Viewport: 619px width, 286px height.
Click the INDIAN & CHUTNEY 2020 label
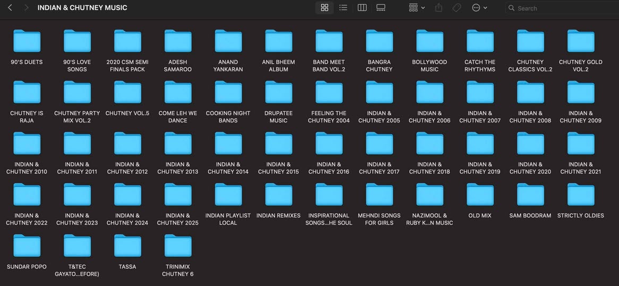click(x=530, y=168)
